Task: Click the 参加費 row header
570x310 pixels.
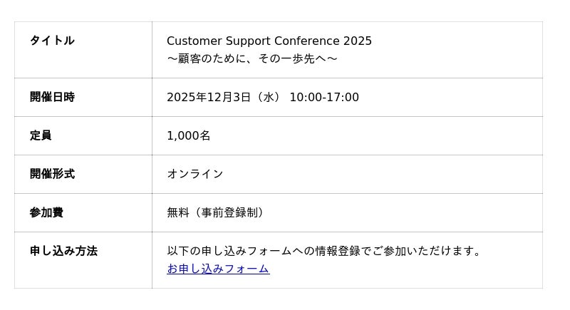Action: tap(46, 212)
